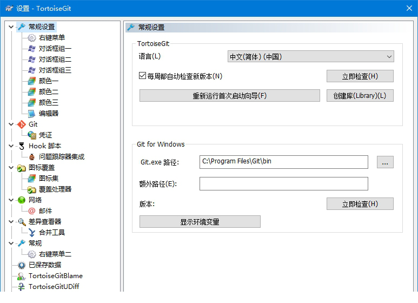Click the bug icon beside 问题跟踪器集成
This screenshot has width=418, height=303.
click(32, 157)
